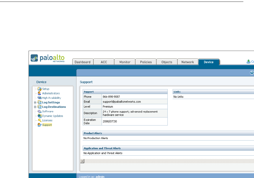254x178 pixels.
Task: Click Application and Threat Alerts header
Action: (168, 148)
